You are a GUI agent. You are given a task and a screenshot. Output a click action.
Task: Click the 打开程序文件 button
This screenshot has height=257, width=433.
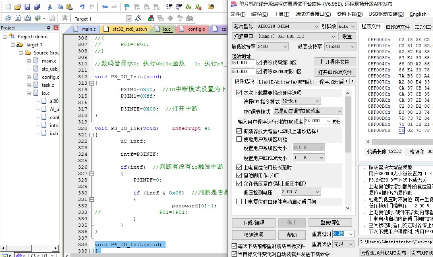[x=335, y=62]
